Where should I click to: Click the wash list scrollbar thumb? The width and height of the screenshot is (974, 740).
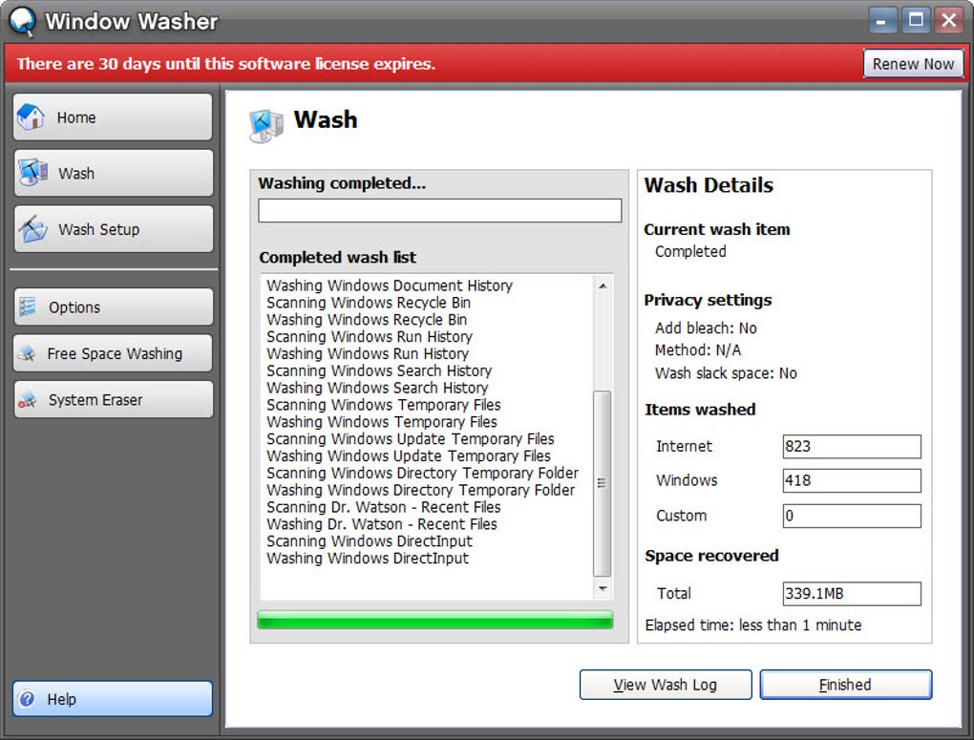[602, 483]
